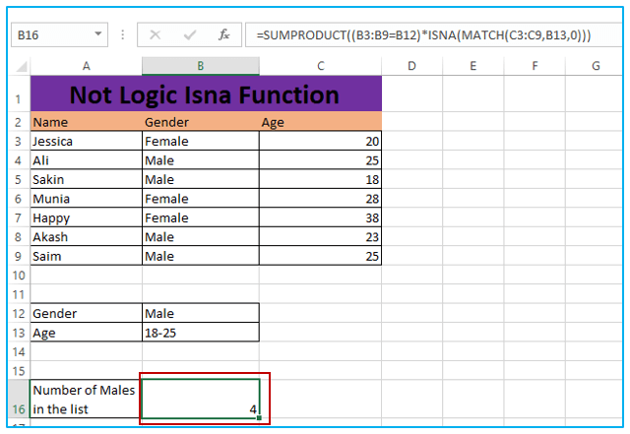Click Munia's gender cell 'Female'
Viewport: 630px width, 434px height.
[201, 199]
